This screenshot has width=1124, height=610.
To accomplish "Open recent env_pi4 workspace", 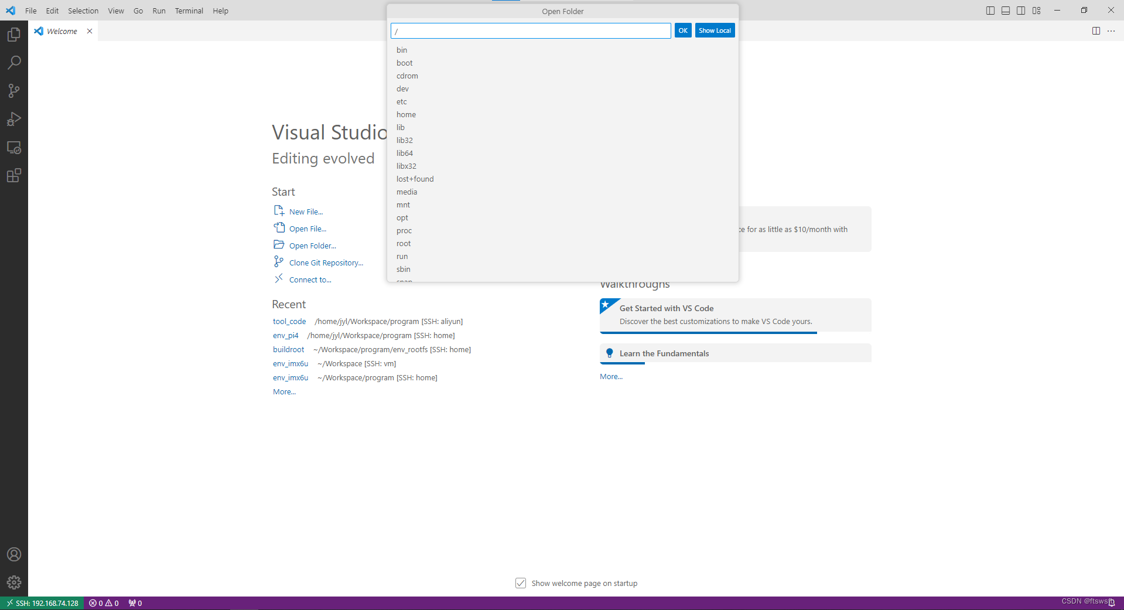I will 285,335.
